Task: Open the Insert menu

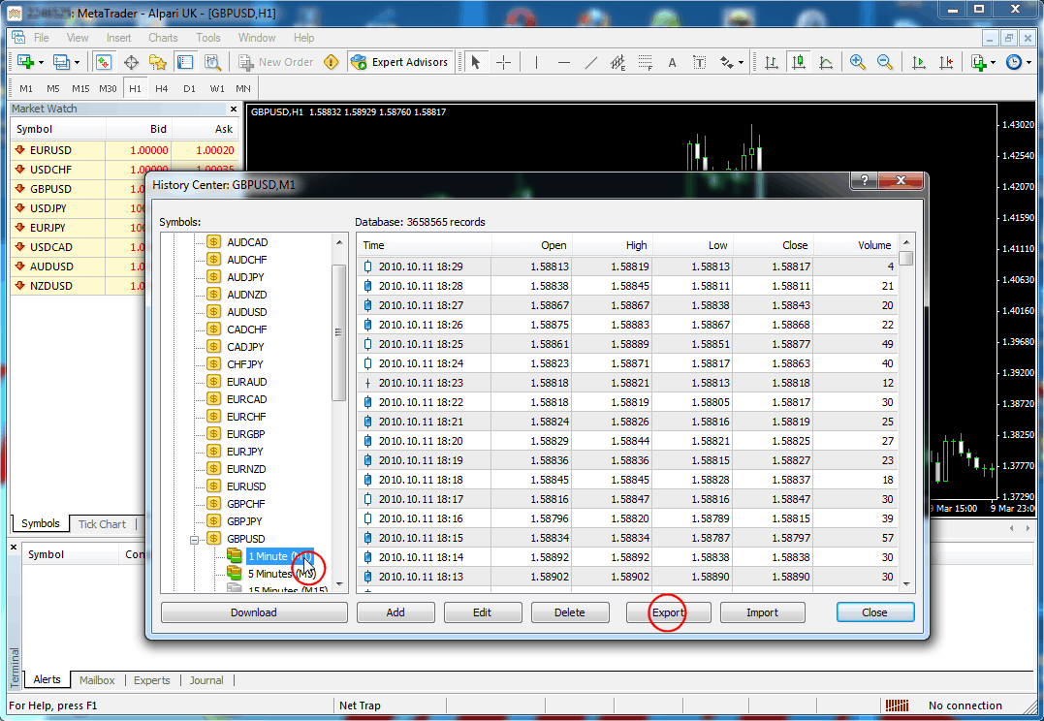Action: tap(118, 38)
